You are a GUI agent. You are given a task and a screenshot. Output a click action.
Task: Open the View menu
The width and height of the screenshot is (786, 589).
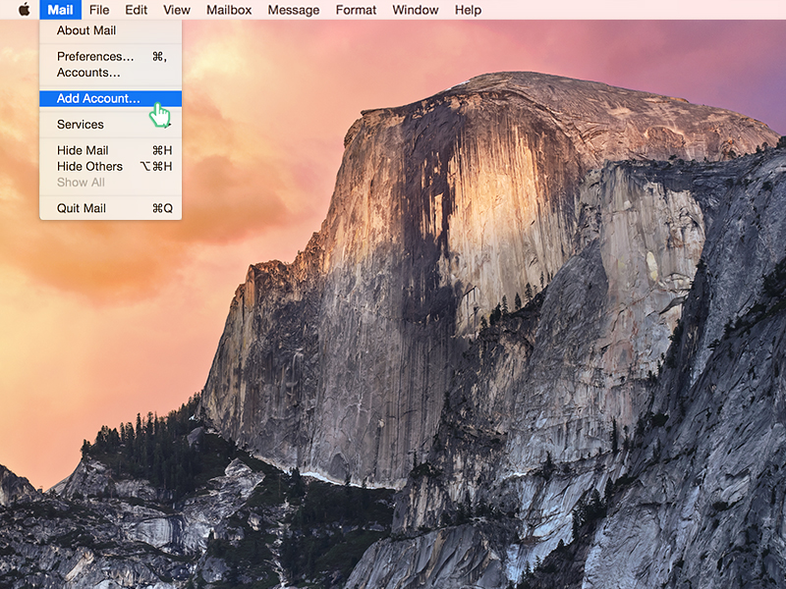(x=177, y=10)
